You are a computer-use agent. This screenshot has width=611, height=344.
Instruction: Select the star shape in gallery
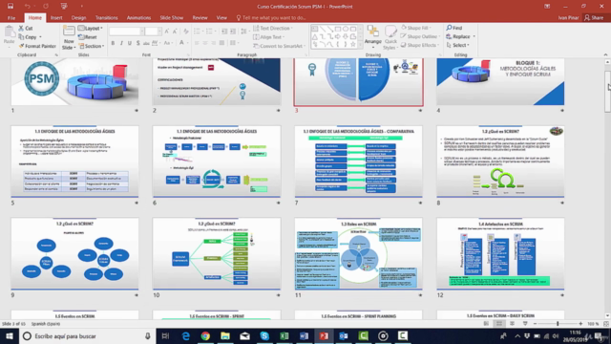tap(353, 45)
